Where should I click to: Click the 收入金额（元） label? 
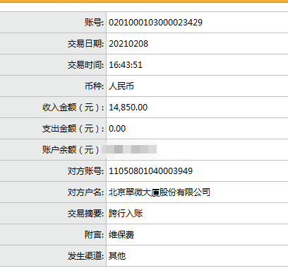73,108
